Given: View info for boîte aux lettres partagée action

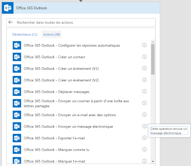Looking at the screenshot, I should (144, 103).
